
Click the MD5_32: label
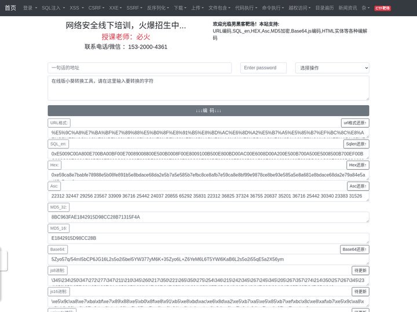[58, 207]
